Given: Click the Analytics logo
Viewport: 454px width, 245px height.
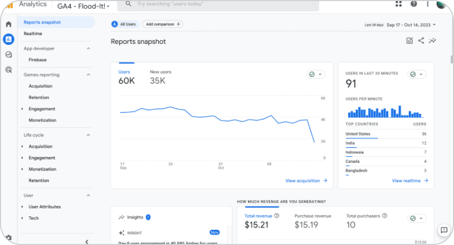Looking at the screenshot, I should pyautogui.click(x=26, y=4).
